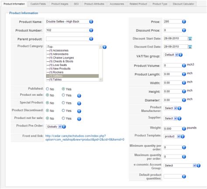Go to the Related Product tab
This screenshot has height=189, width=207.
[138, 4]
